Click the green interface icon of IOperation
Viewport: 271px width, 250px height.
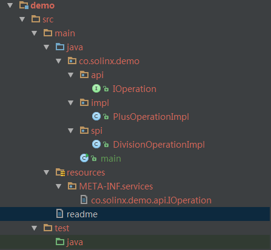pyautogui.click(x=96, y=88)
